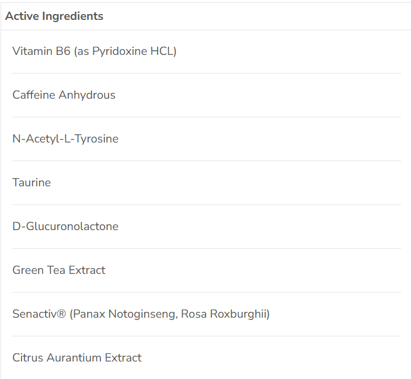Click the registered trademark symbol after Senactiv
Screen dimensions: 411x379
(62, 314)
